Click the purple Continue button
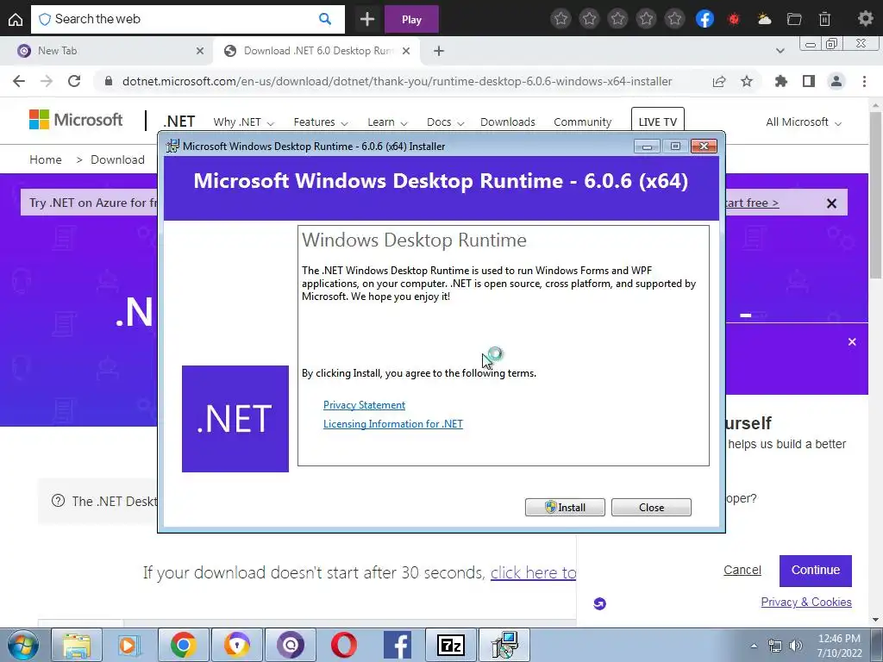Image resolution: width=883 pixels, height=662 pixels. (x=816, y=571)
